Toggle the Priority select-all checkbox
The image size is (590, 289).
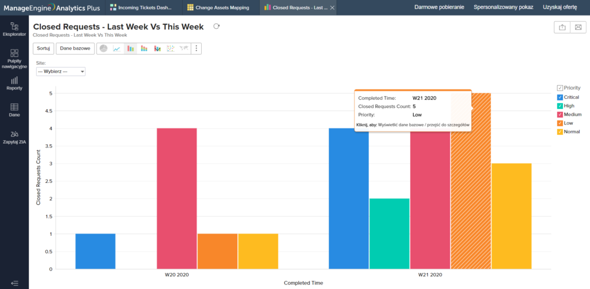(x=559, y=88)
